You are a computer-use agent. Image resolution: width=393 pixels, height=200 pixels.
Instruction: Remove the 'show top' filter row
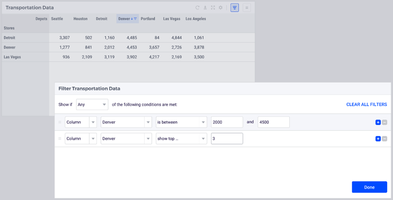click(385, 139)
